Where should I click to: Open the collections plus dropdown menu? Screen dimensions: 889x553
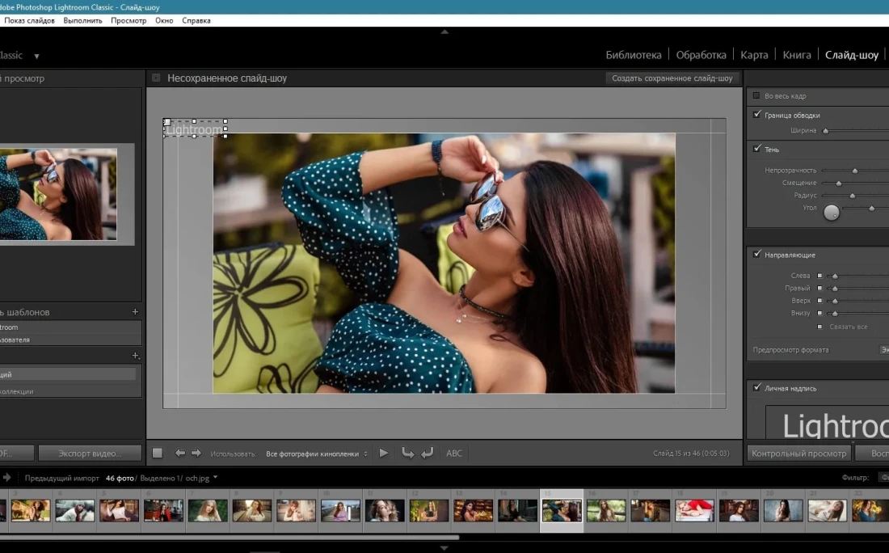pyautogui.click(x=136, y=356)
